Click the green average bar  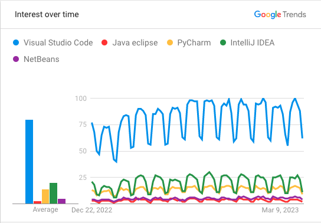54,194
